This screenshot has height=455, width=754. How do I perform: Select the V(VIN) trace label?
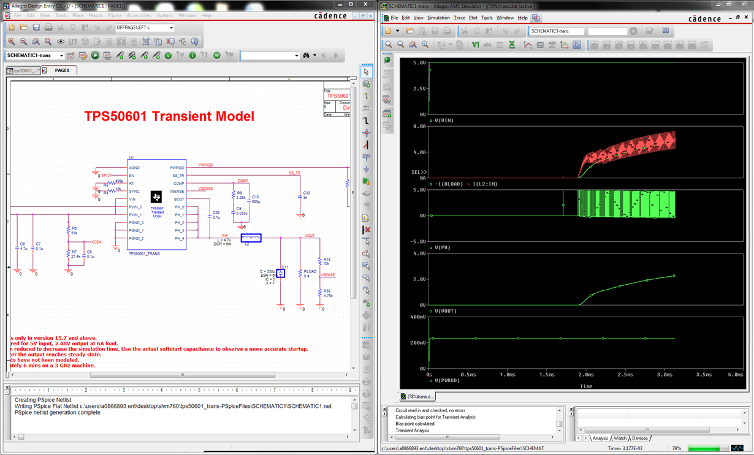tap(444, 121)
